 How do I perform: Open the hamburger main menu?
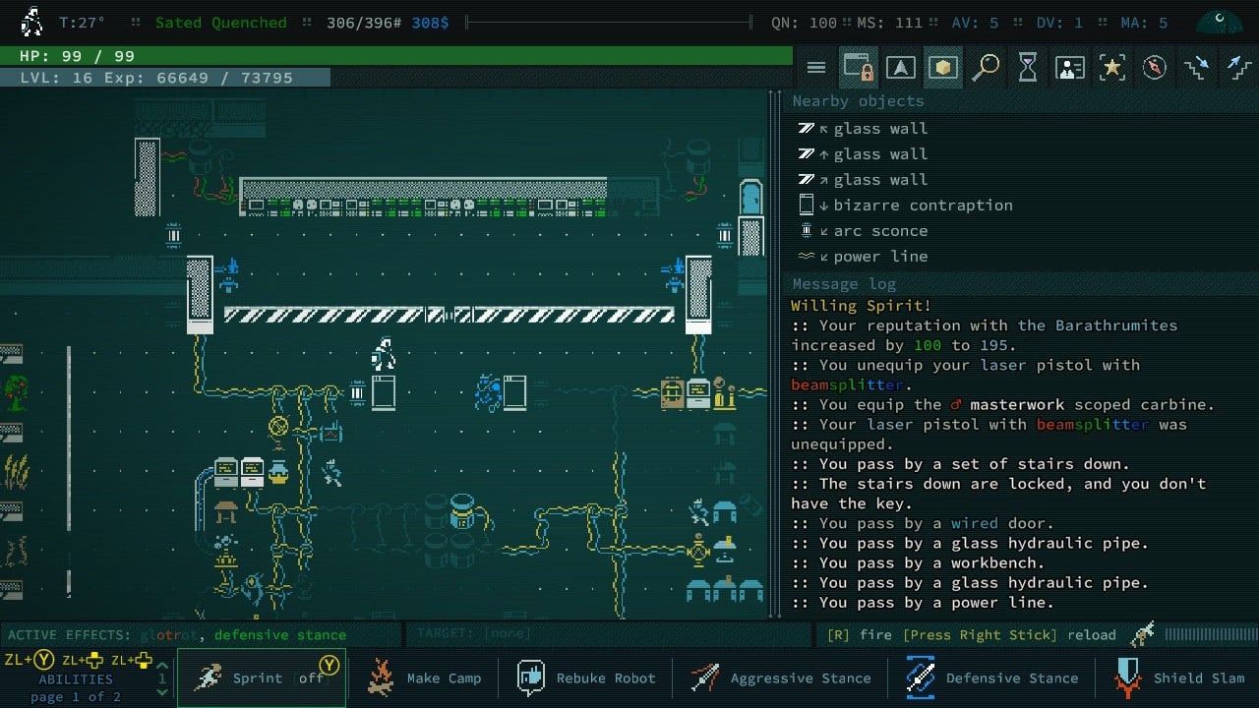pyautogui.click(x=816, y=67)
